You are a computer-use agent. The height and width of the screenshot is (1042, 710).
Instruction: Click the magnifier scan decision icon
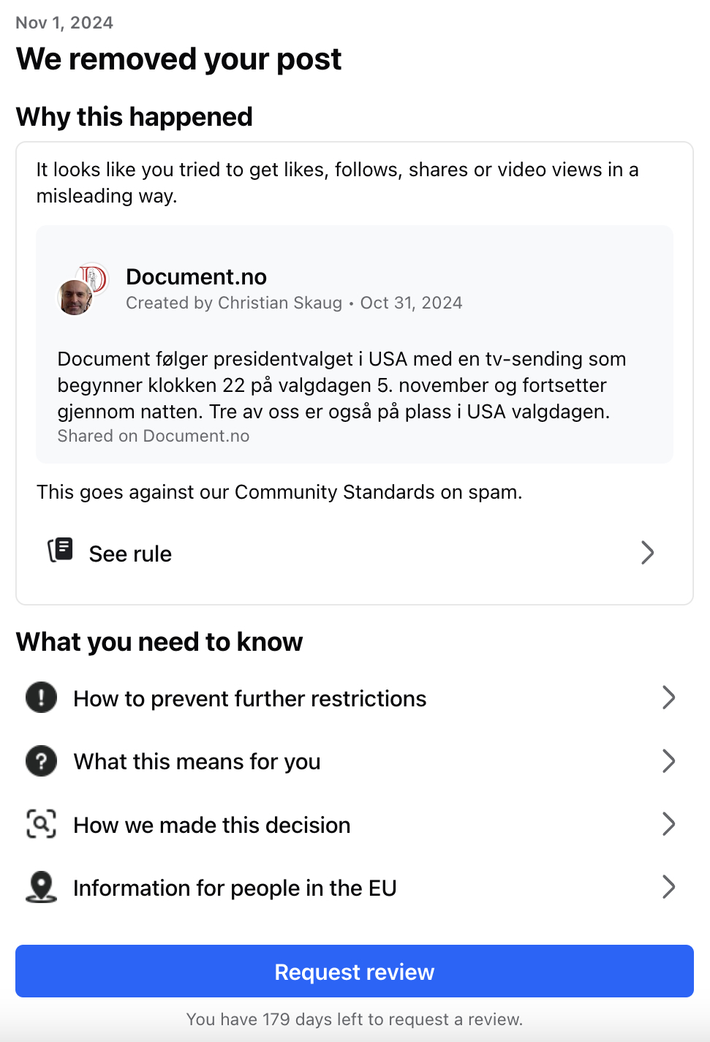[x=42, y=824]
